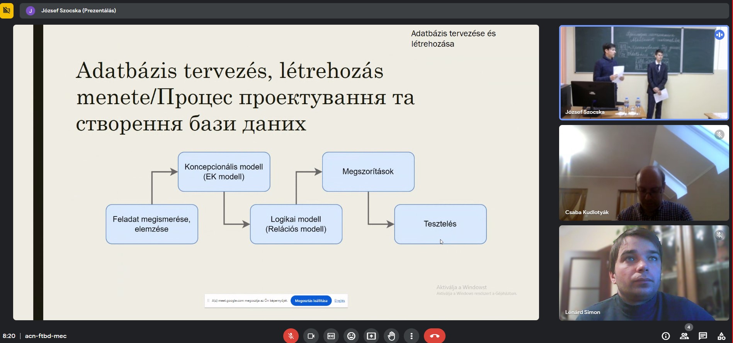Raise your hand in the meeting

(x=391, y=336)
